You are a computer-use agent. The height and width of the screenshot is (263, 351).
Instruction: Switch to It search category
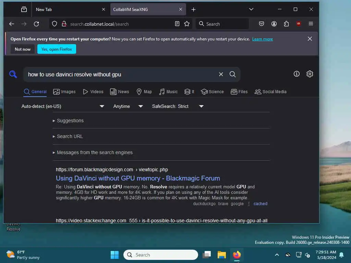pos(189,92)
